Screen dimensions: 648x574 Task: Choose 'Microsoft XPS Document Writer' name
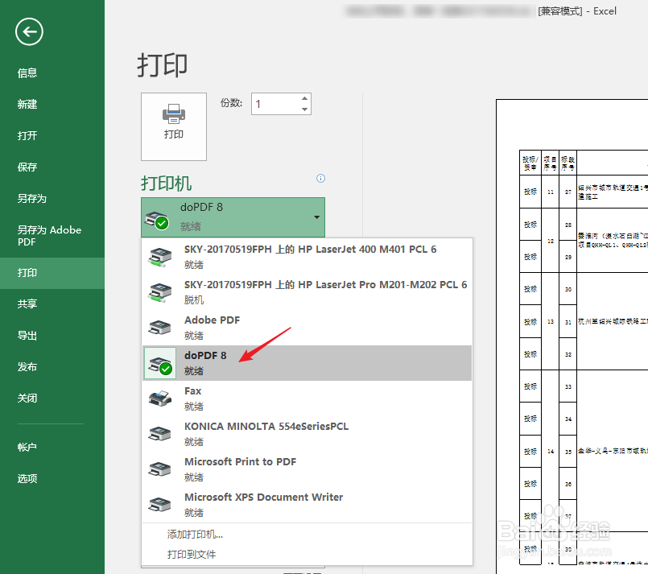[264, 498]
